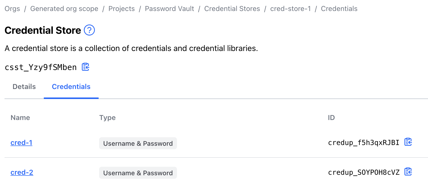
Task: Click the Name column header
Action: 20,117
